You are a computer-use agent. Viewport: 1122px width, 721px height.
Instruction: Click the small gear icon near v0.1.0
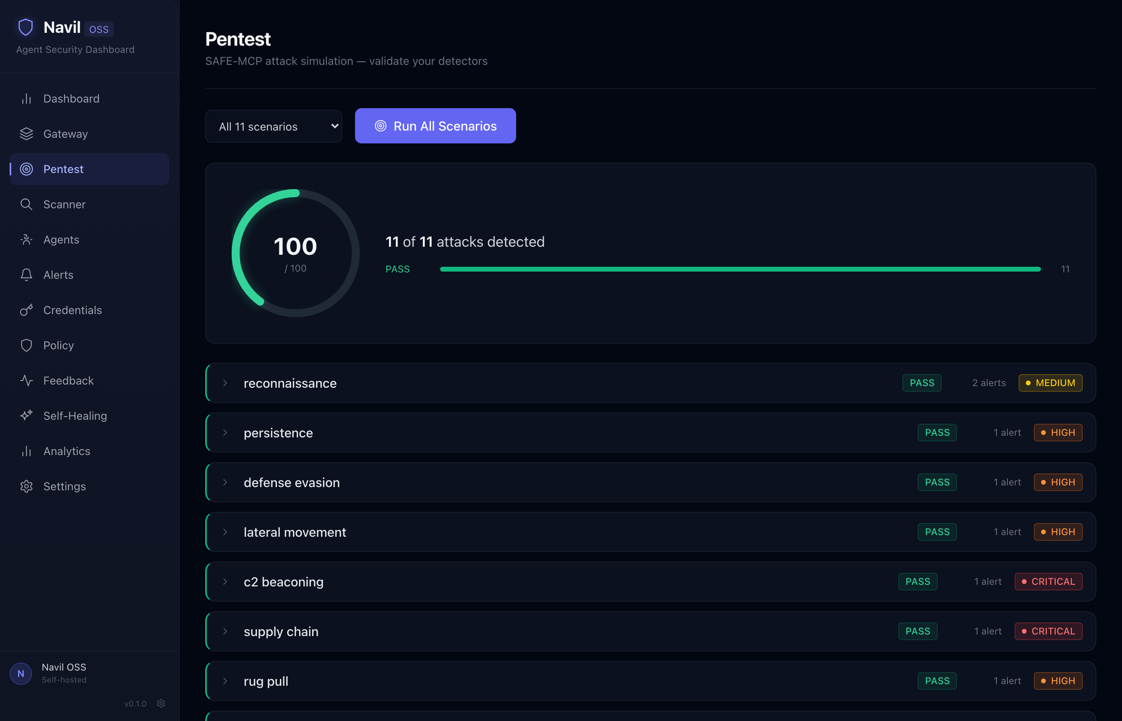click(x=161, y=703)
